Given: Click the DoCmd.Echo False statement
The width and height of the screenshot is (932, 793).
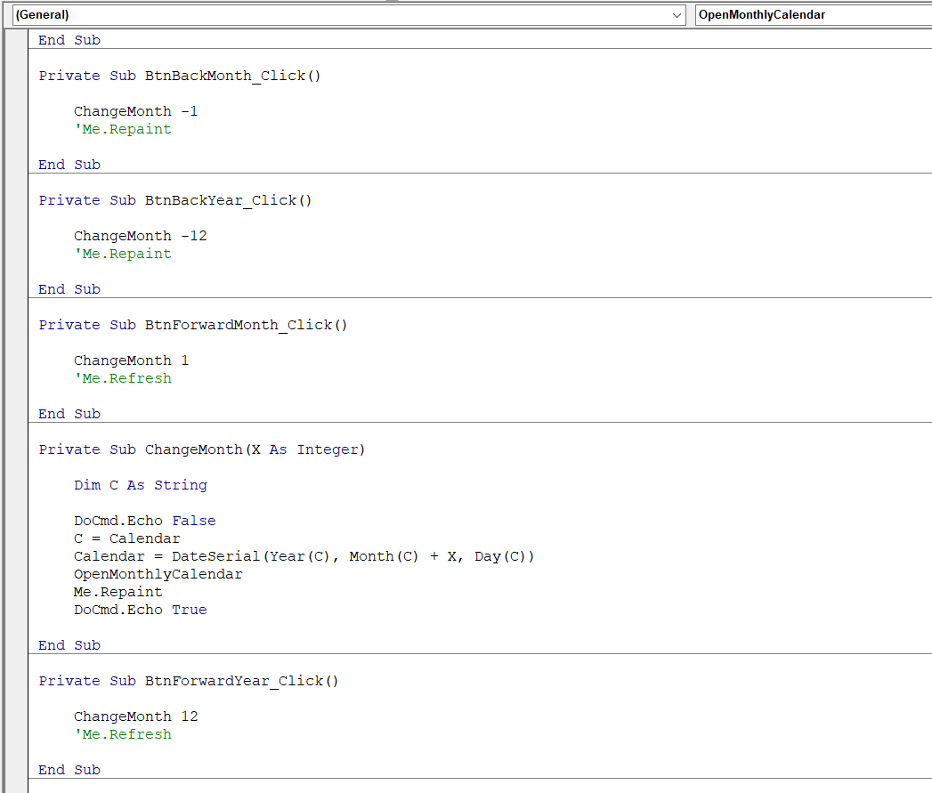Looking at the screenshot, I should (144, 521).
